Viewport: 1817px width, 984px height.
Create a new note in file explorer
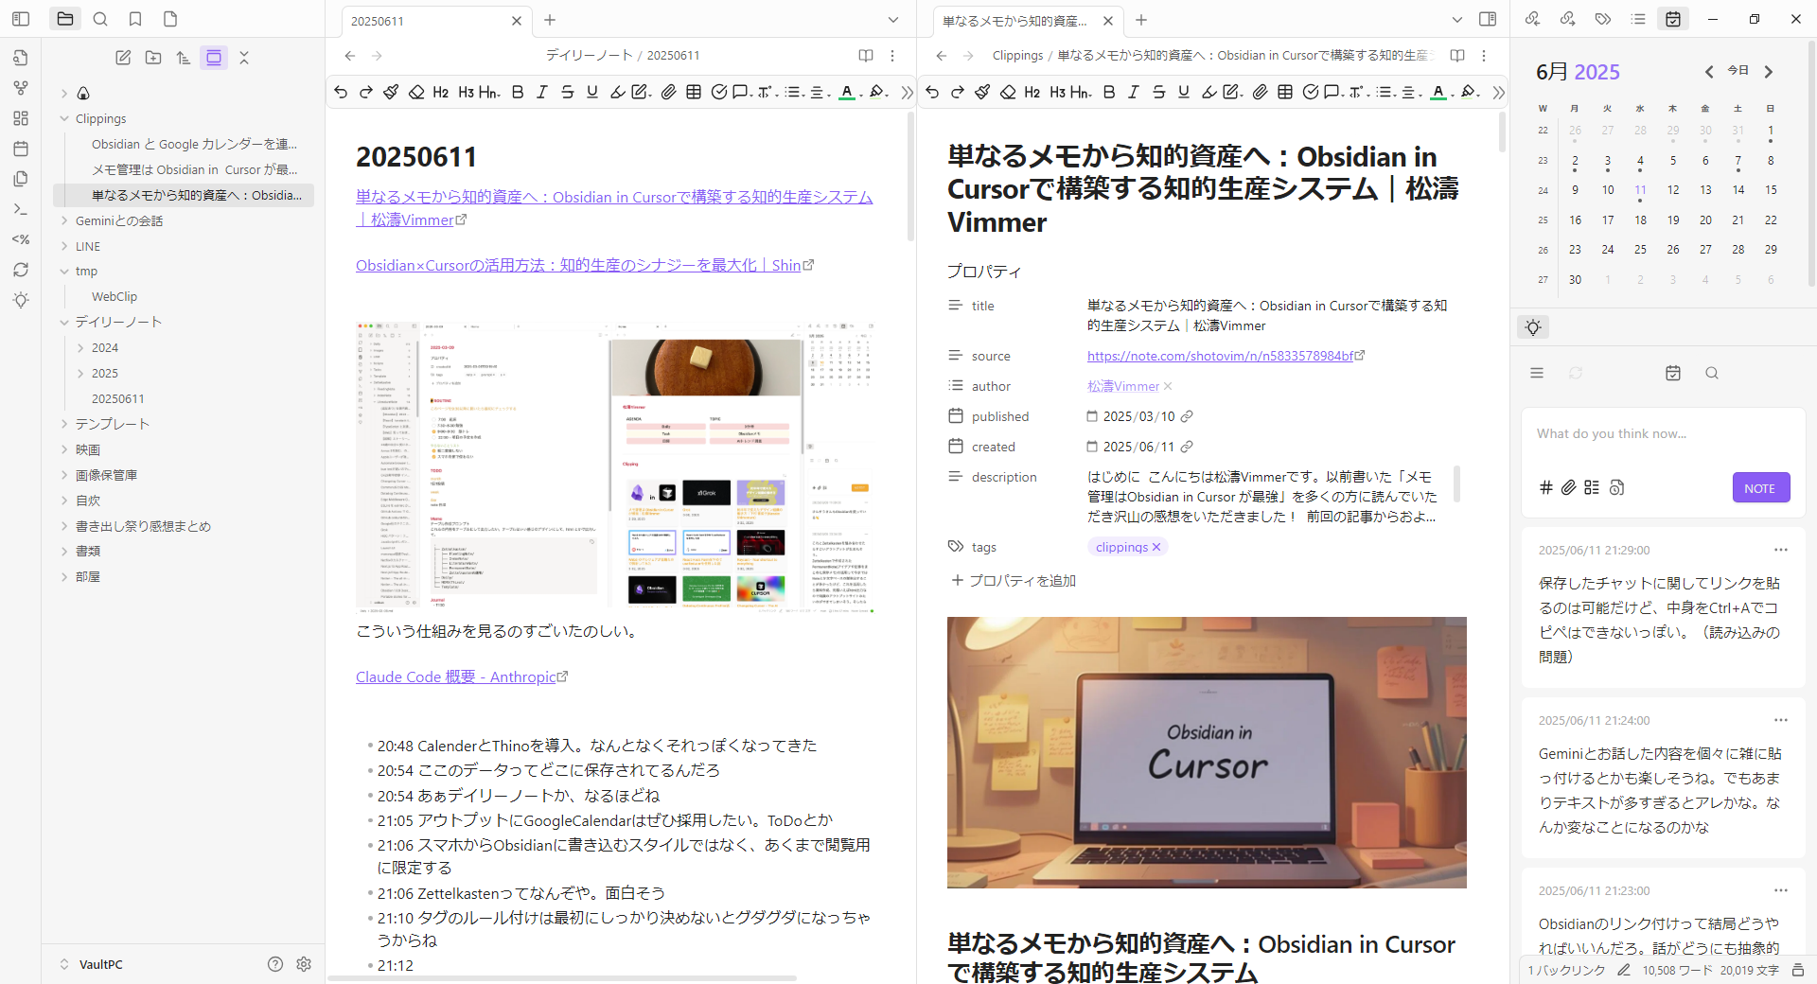point(123,58)
